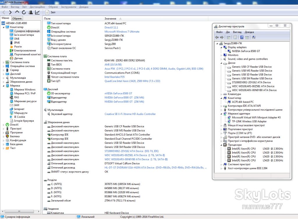This screenshot has height=219, width=298.
Task: Open the Файл menu in AIDA64
Action: 5,7
